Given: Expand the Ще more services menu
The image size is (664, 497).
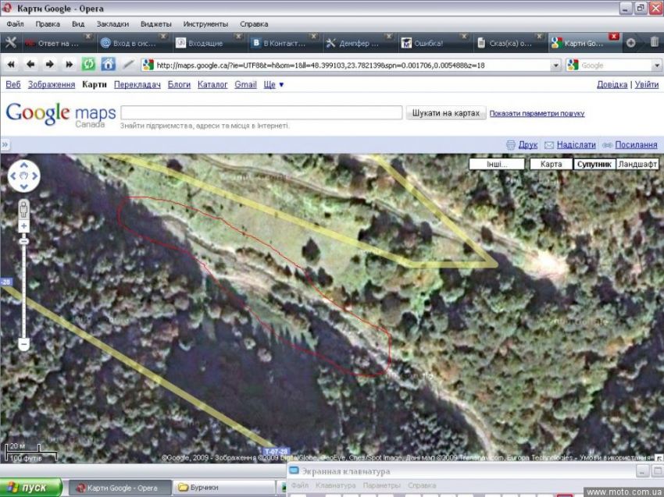Looking at the screenshot, I should 273,84.
